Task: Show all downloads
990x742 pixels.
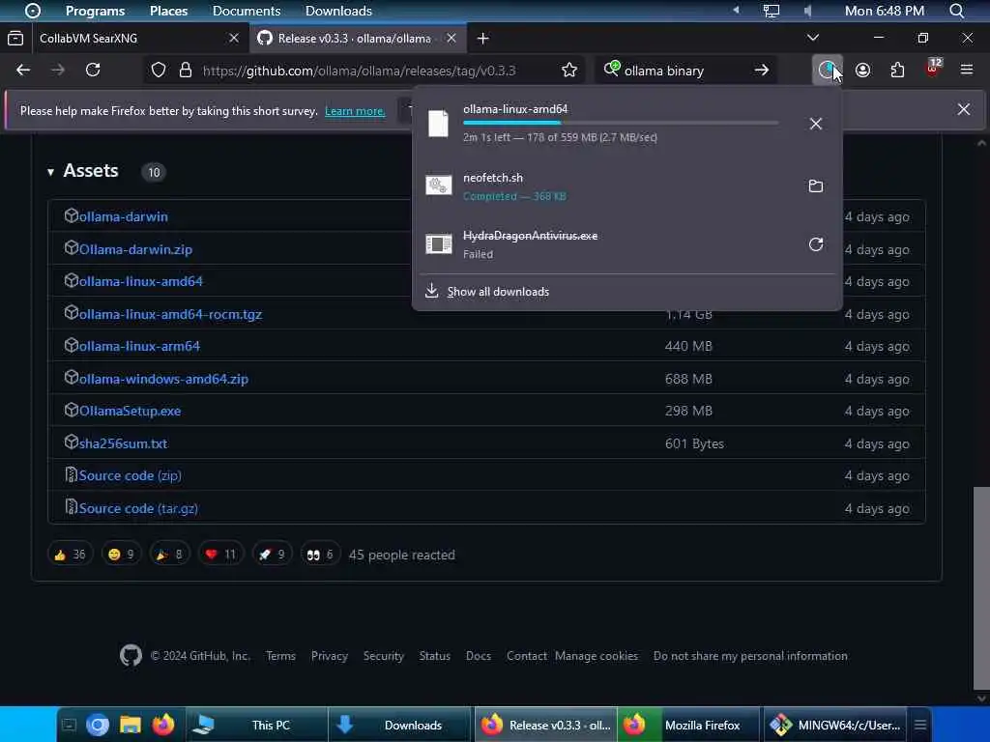Action: pyautogui.click(x=498, y=292)
